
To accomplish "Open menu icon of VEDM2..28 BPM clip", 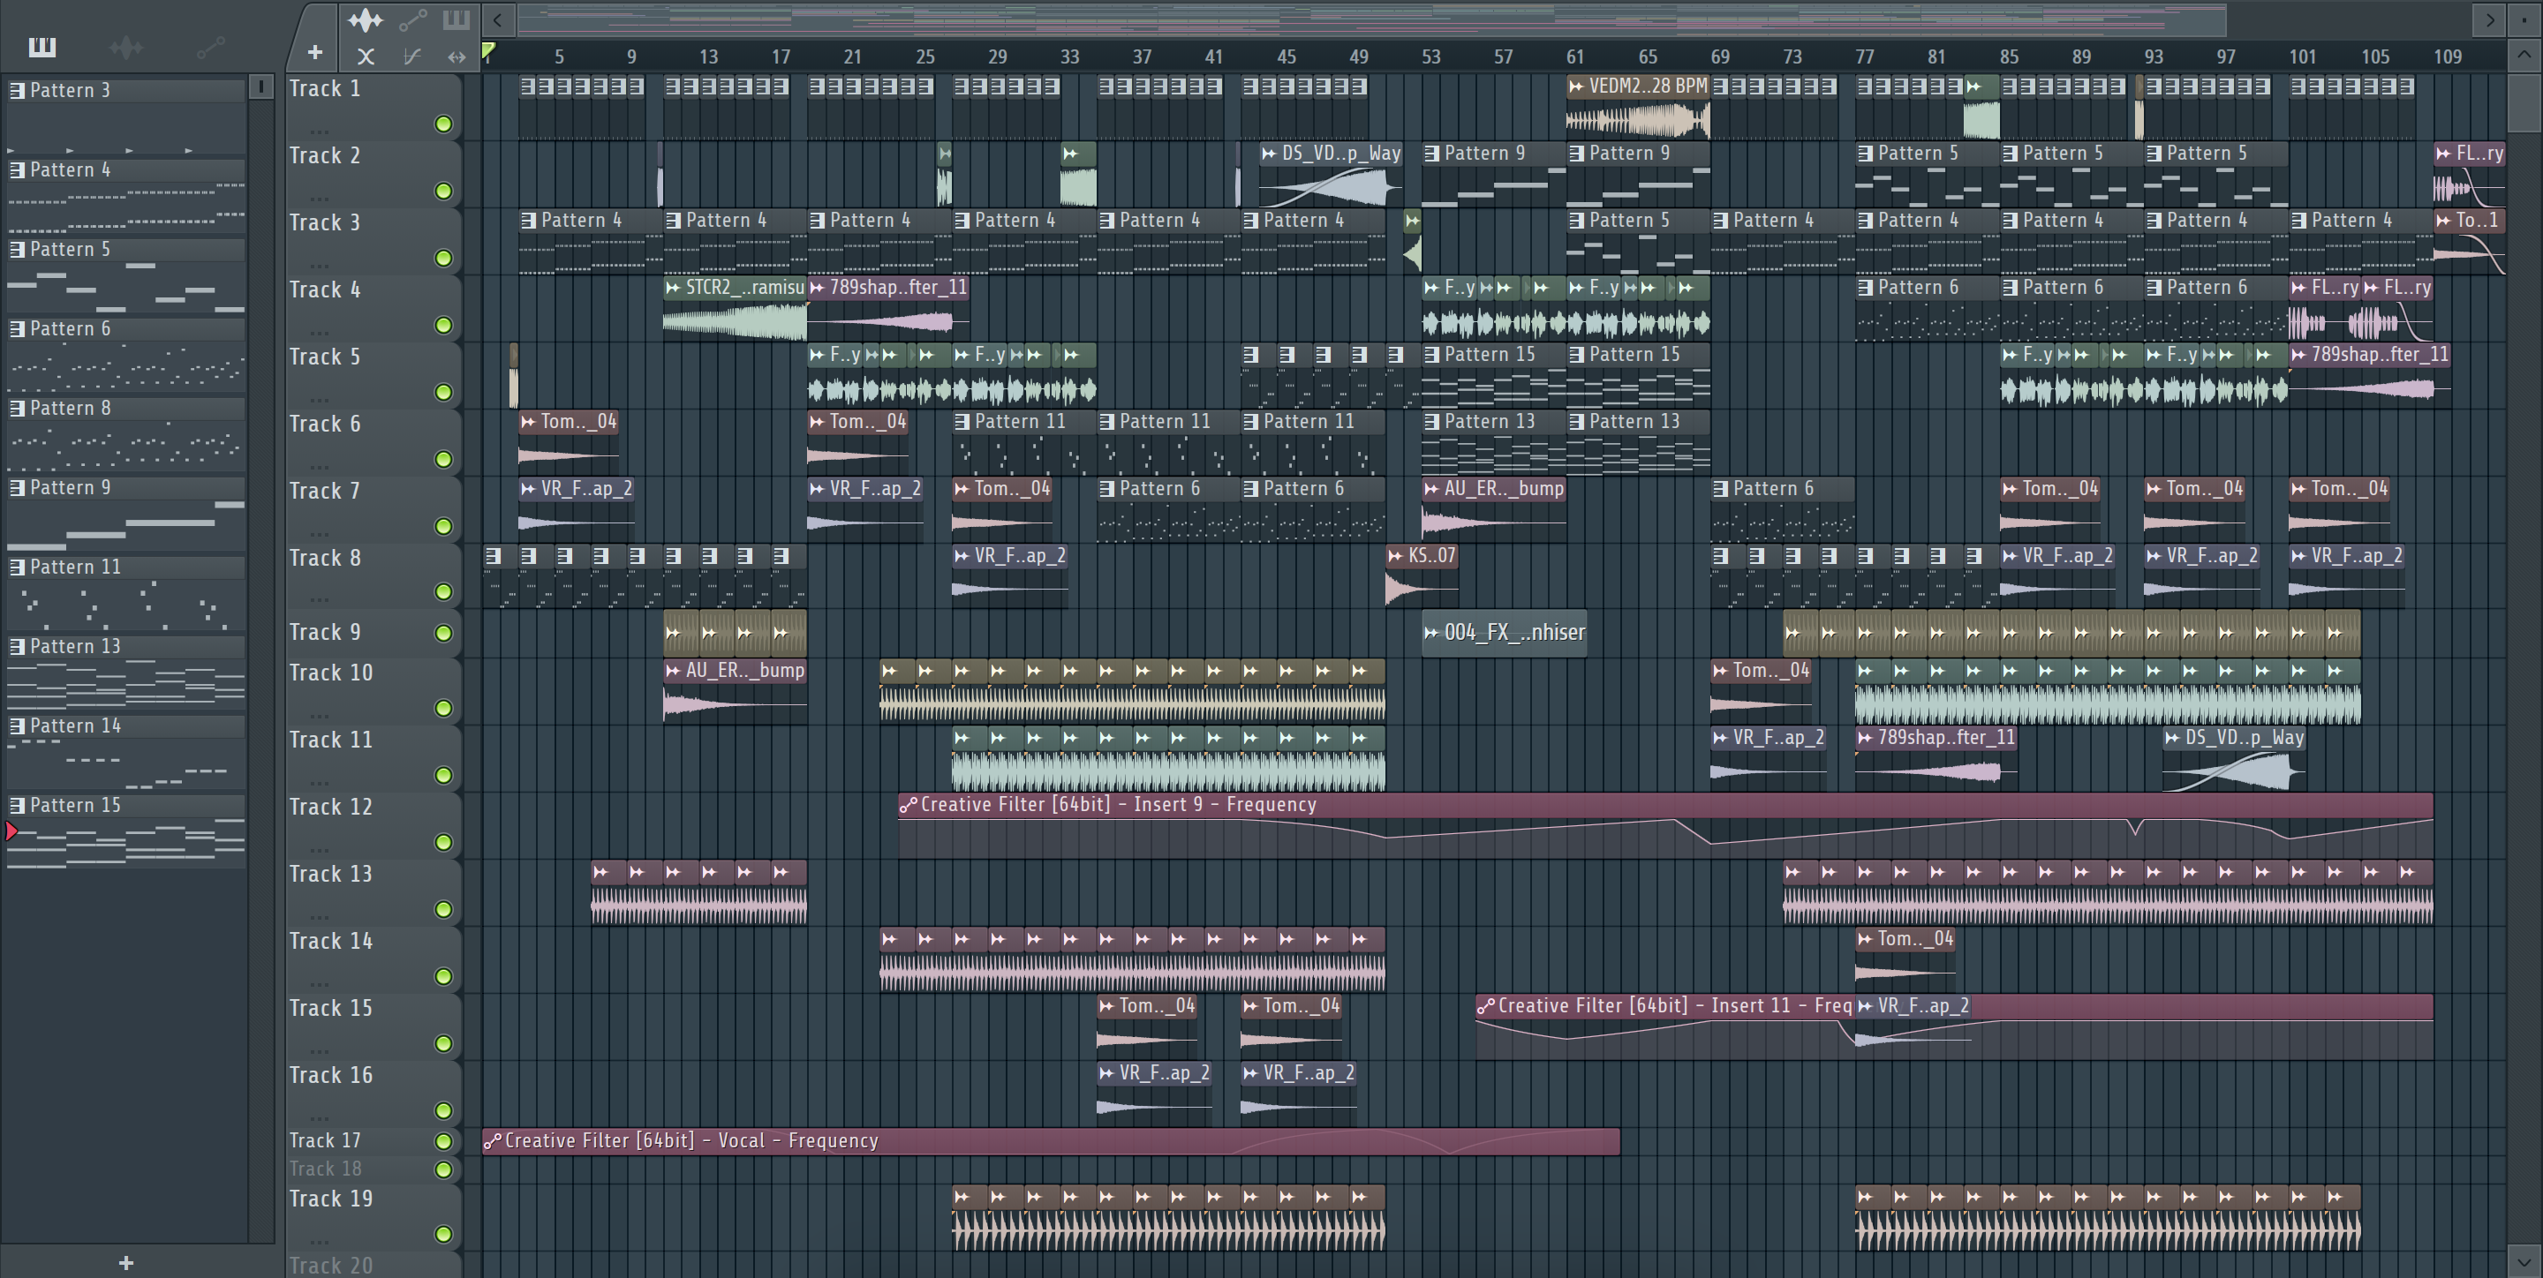I will (1576, 86).
